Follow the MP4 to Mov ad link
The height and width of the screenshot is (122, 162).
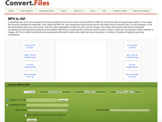pos(90,92)
